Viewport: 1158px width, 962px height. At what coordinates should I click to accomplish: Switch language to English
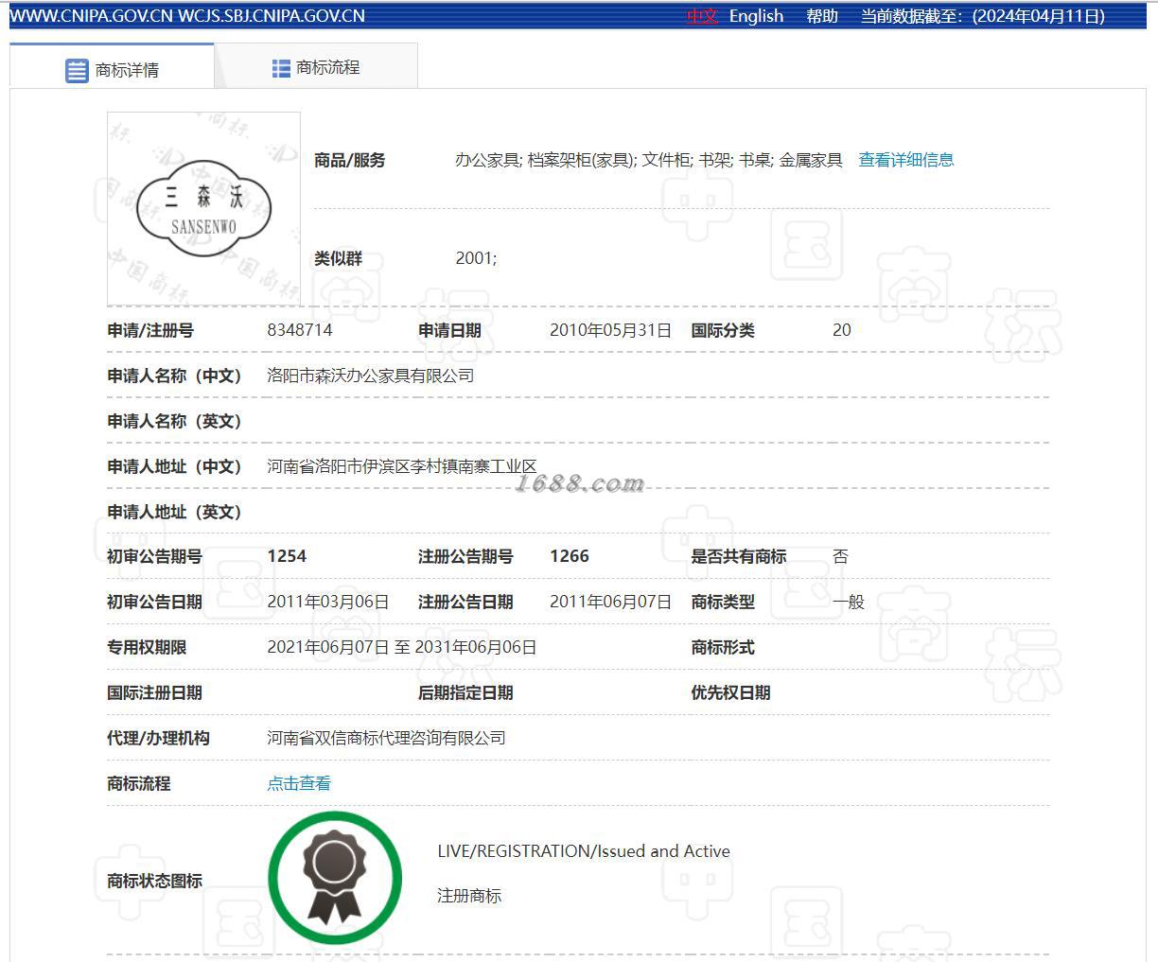pyautogui.click(x=756, y=16)
